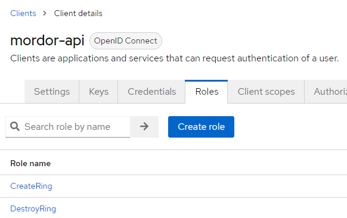Click the OpenID Connect label badge
347x218 pixels.
click(125, 41)
